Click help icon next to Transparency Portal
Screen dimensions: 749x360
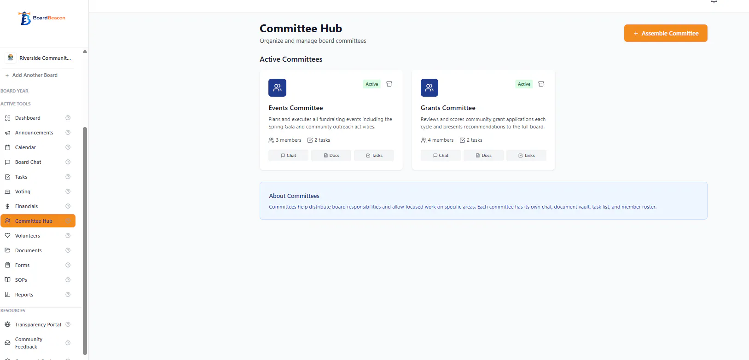(68, 325)
